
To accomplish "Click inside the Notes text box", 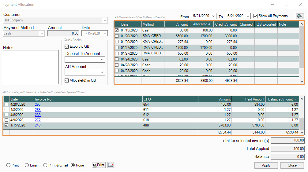I will (31, 67).
